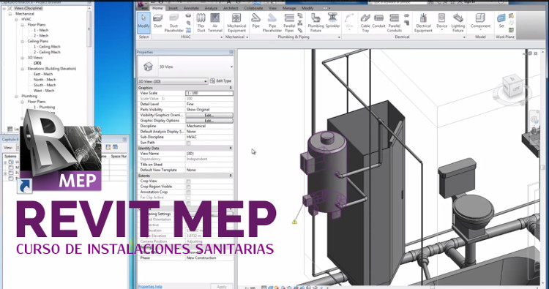Click the Mechanical Equipment icon
Viewport: 549px width, 289px height.
pyautogui.click(x=236, y=23)
